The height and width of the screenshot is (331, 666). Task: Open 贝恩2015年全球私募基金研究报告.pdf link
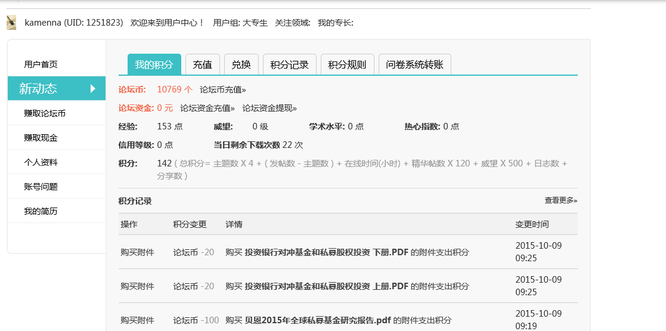(318, 320)
